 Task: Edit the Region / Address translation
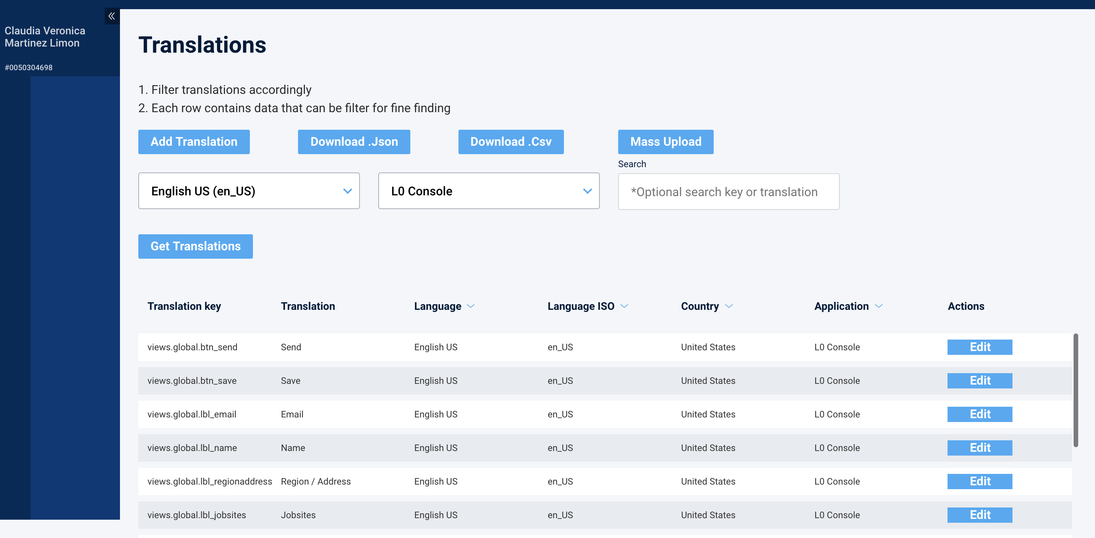[979, 481]
